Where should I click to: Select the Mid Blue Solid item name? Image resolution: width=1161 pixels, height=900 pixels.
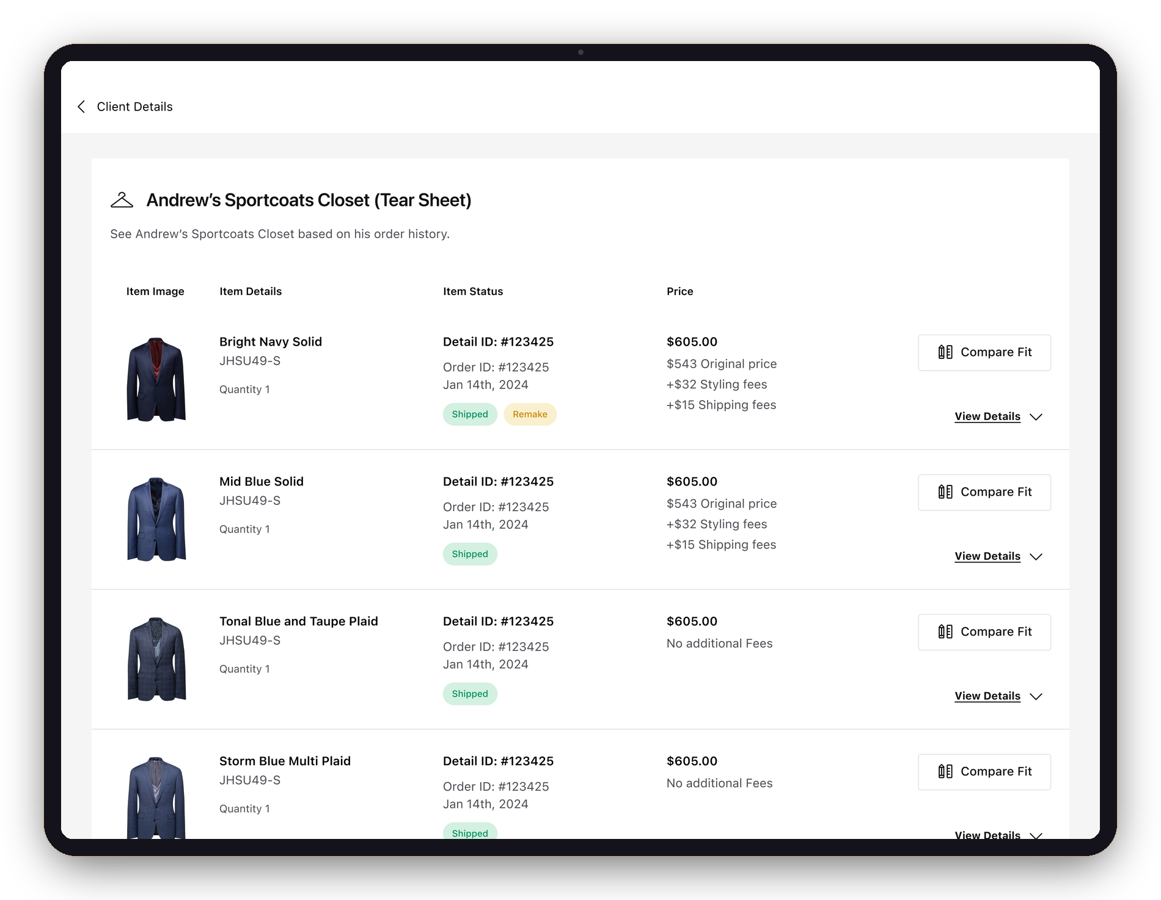pos(262,482)
